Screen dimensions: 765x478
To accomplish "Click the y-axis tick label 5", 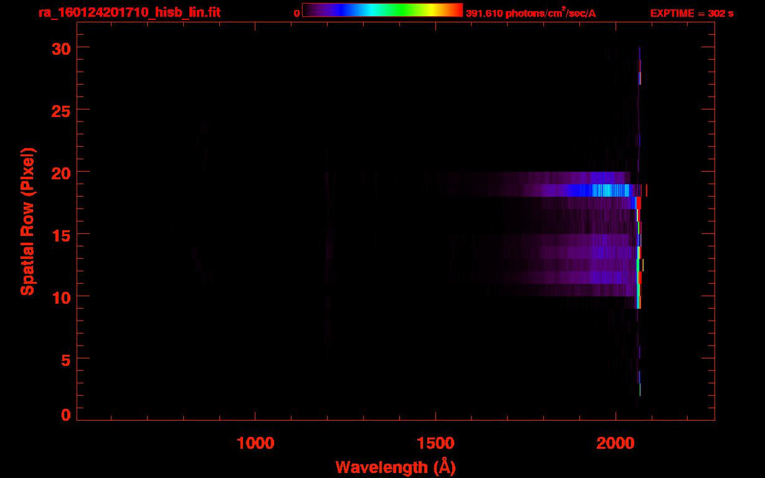I will (67, 359).
